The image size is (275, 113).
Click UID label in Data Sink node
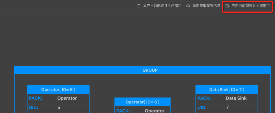click(202, 108)
